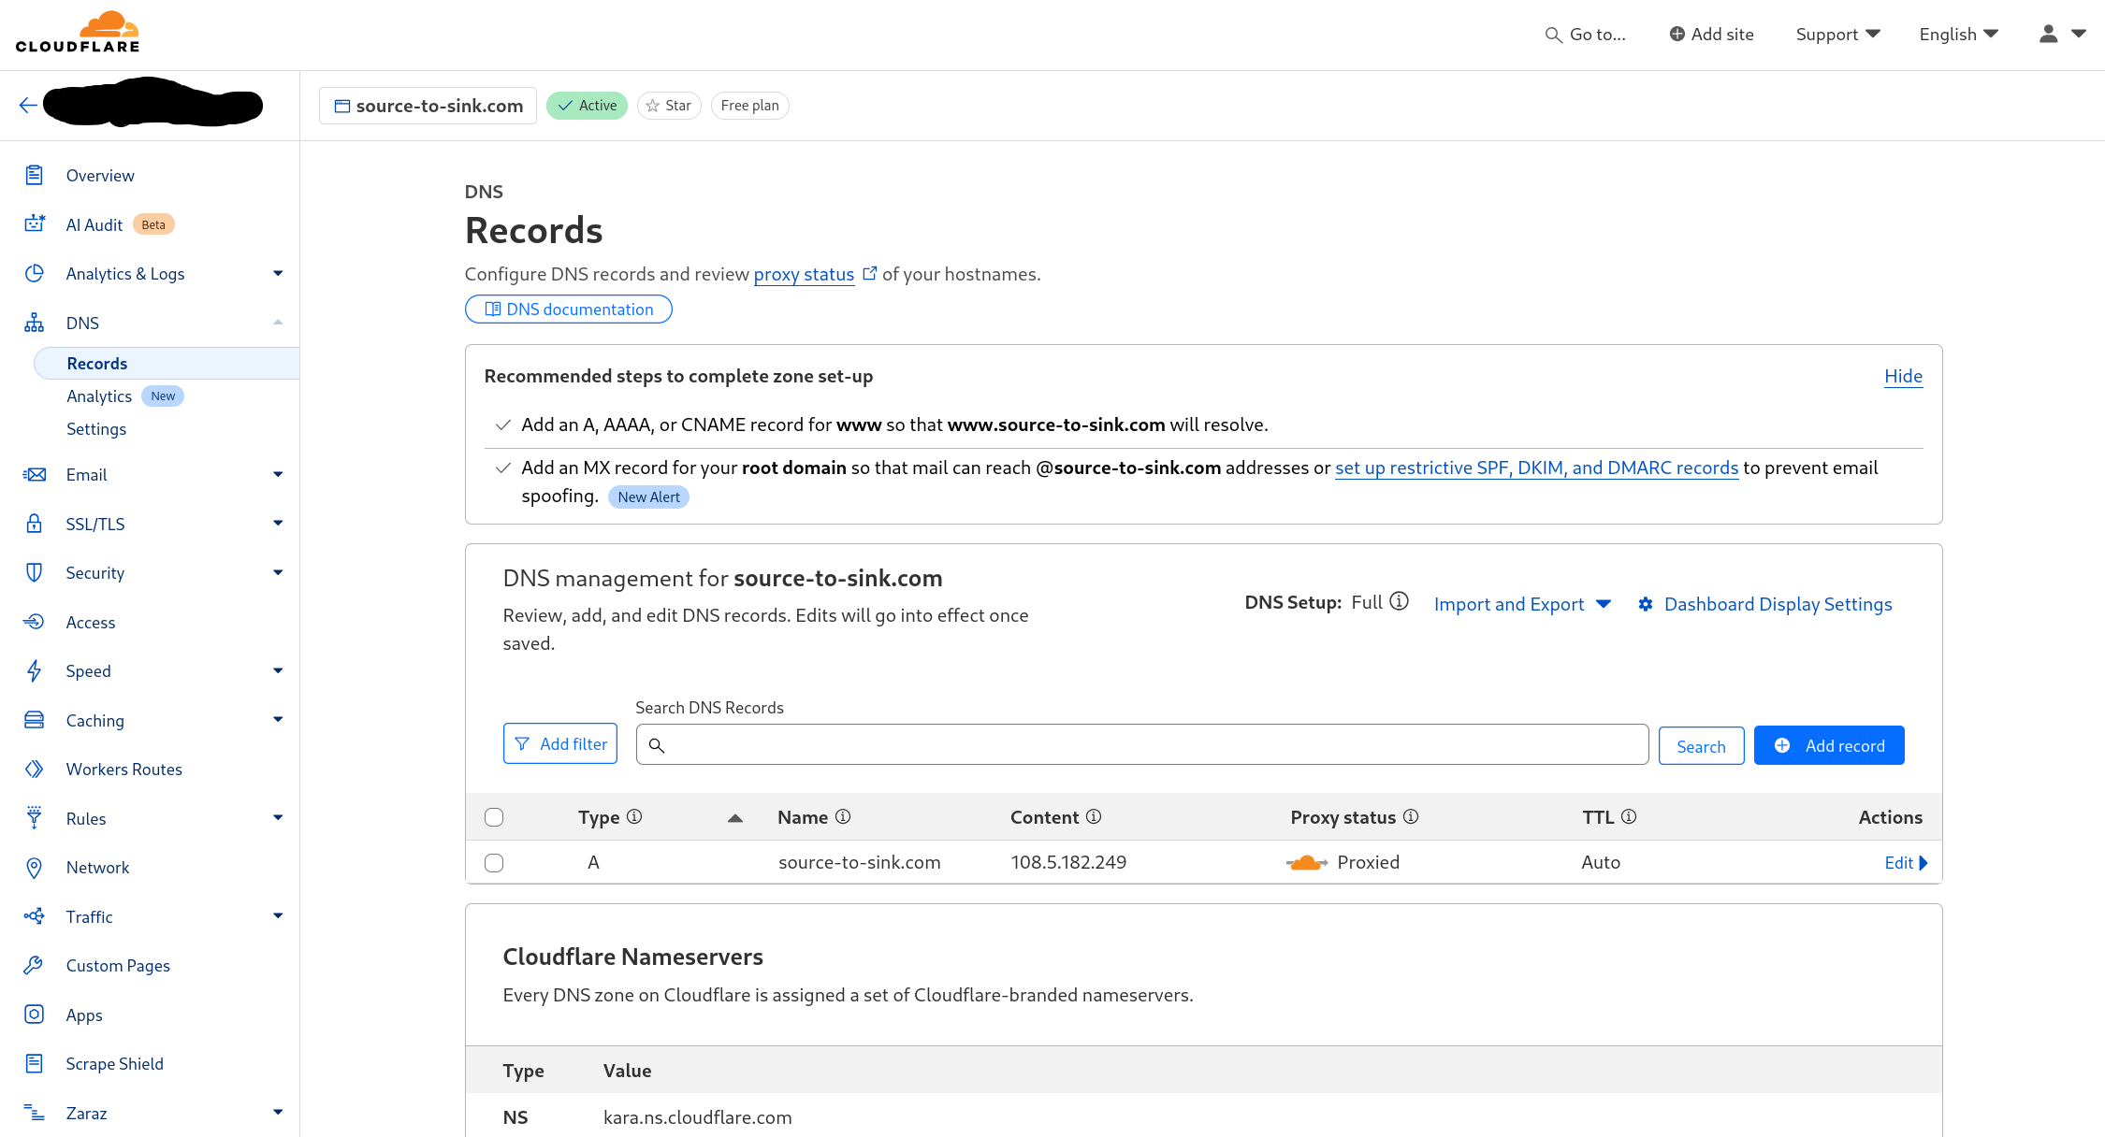Click the info icon beside DNS Setup Full
Image resolution: width=2105 pixels, height=1137 pixels.
coord(1399,601)
